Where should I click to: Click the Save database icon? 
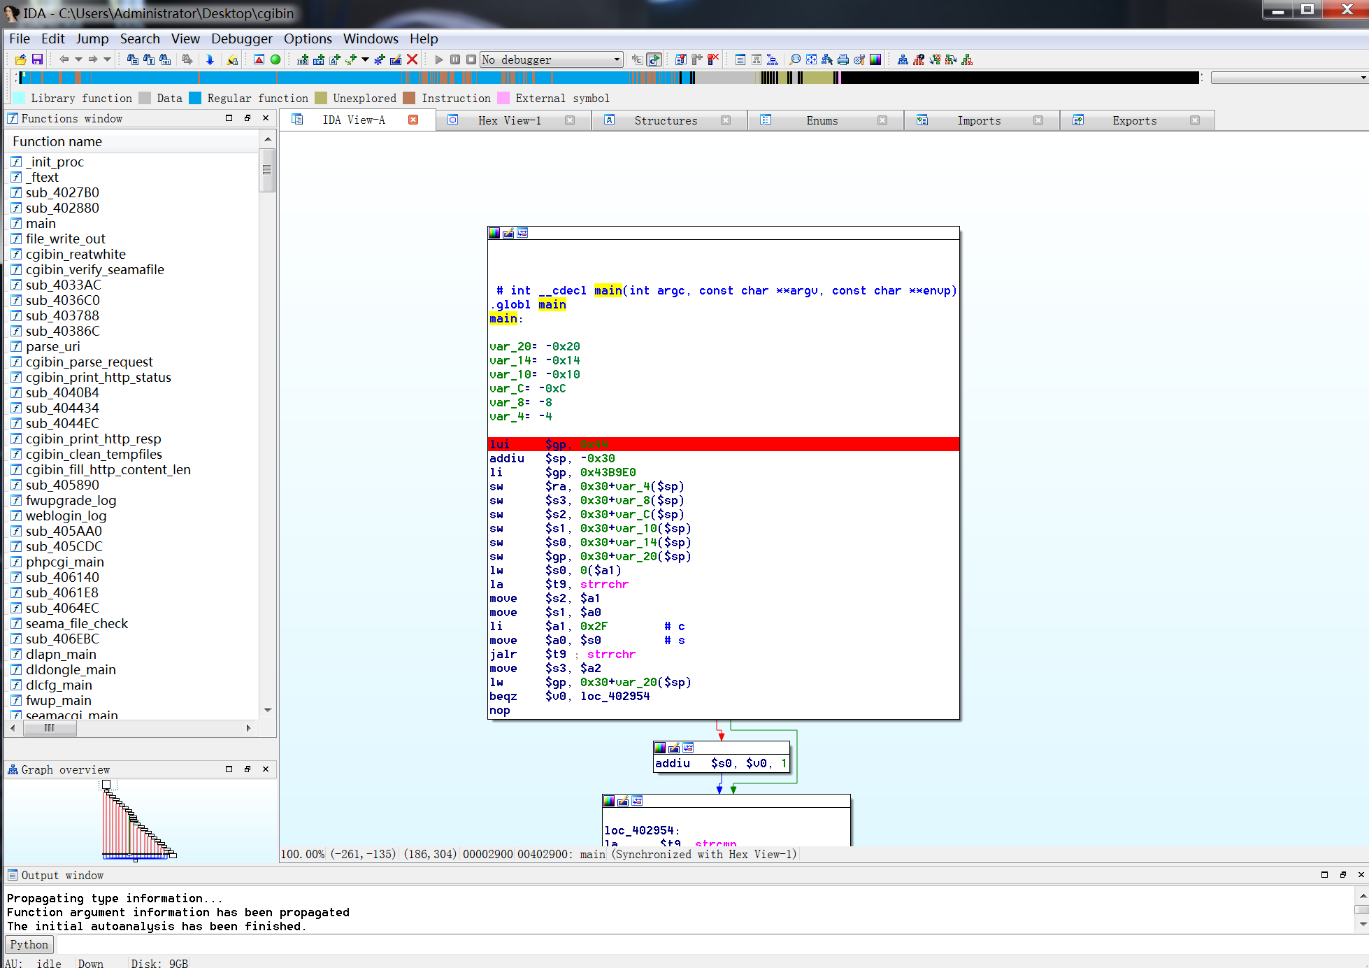coord(38,59)
